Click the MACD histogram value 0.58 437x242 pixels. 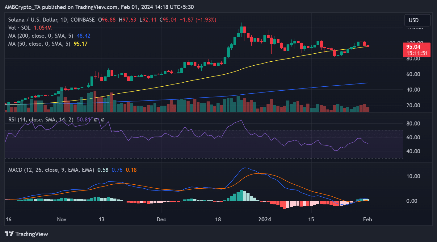103,170
